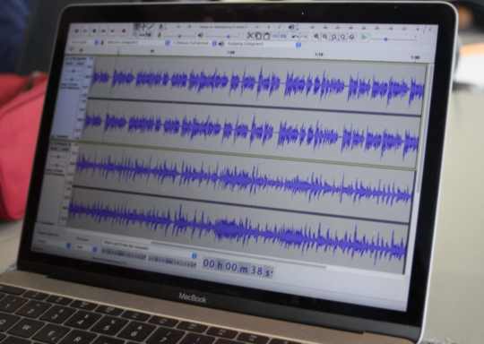Screen dimensions: 484x344
Task: Open the Ausgang (integriert) playback device dropdown
Action: click(x=263, y=45)
